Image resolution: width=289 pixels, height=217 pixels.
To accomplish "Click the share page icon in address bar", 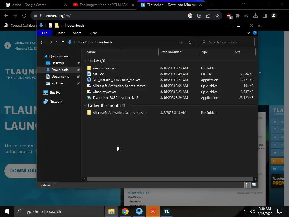I will point(208,16).
